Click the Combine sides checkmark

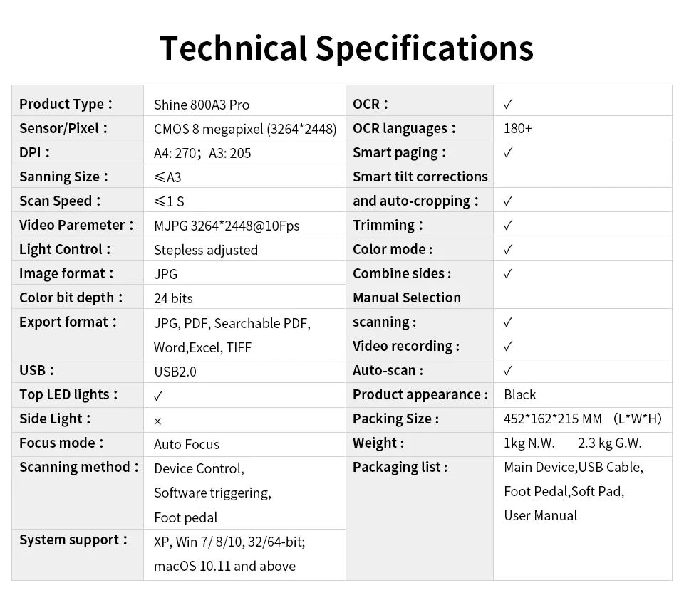point(507,274)
